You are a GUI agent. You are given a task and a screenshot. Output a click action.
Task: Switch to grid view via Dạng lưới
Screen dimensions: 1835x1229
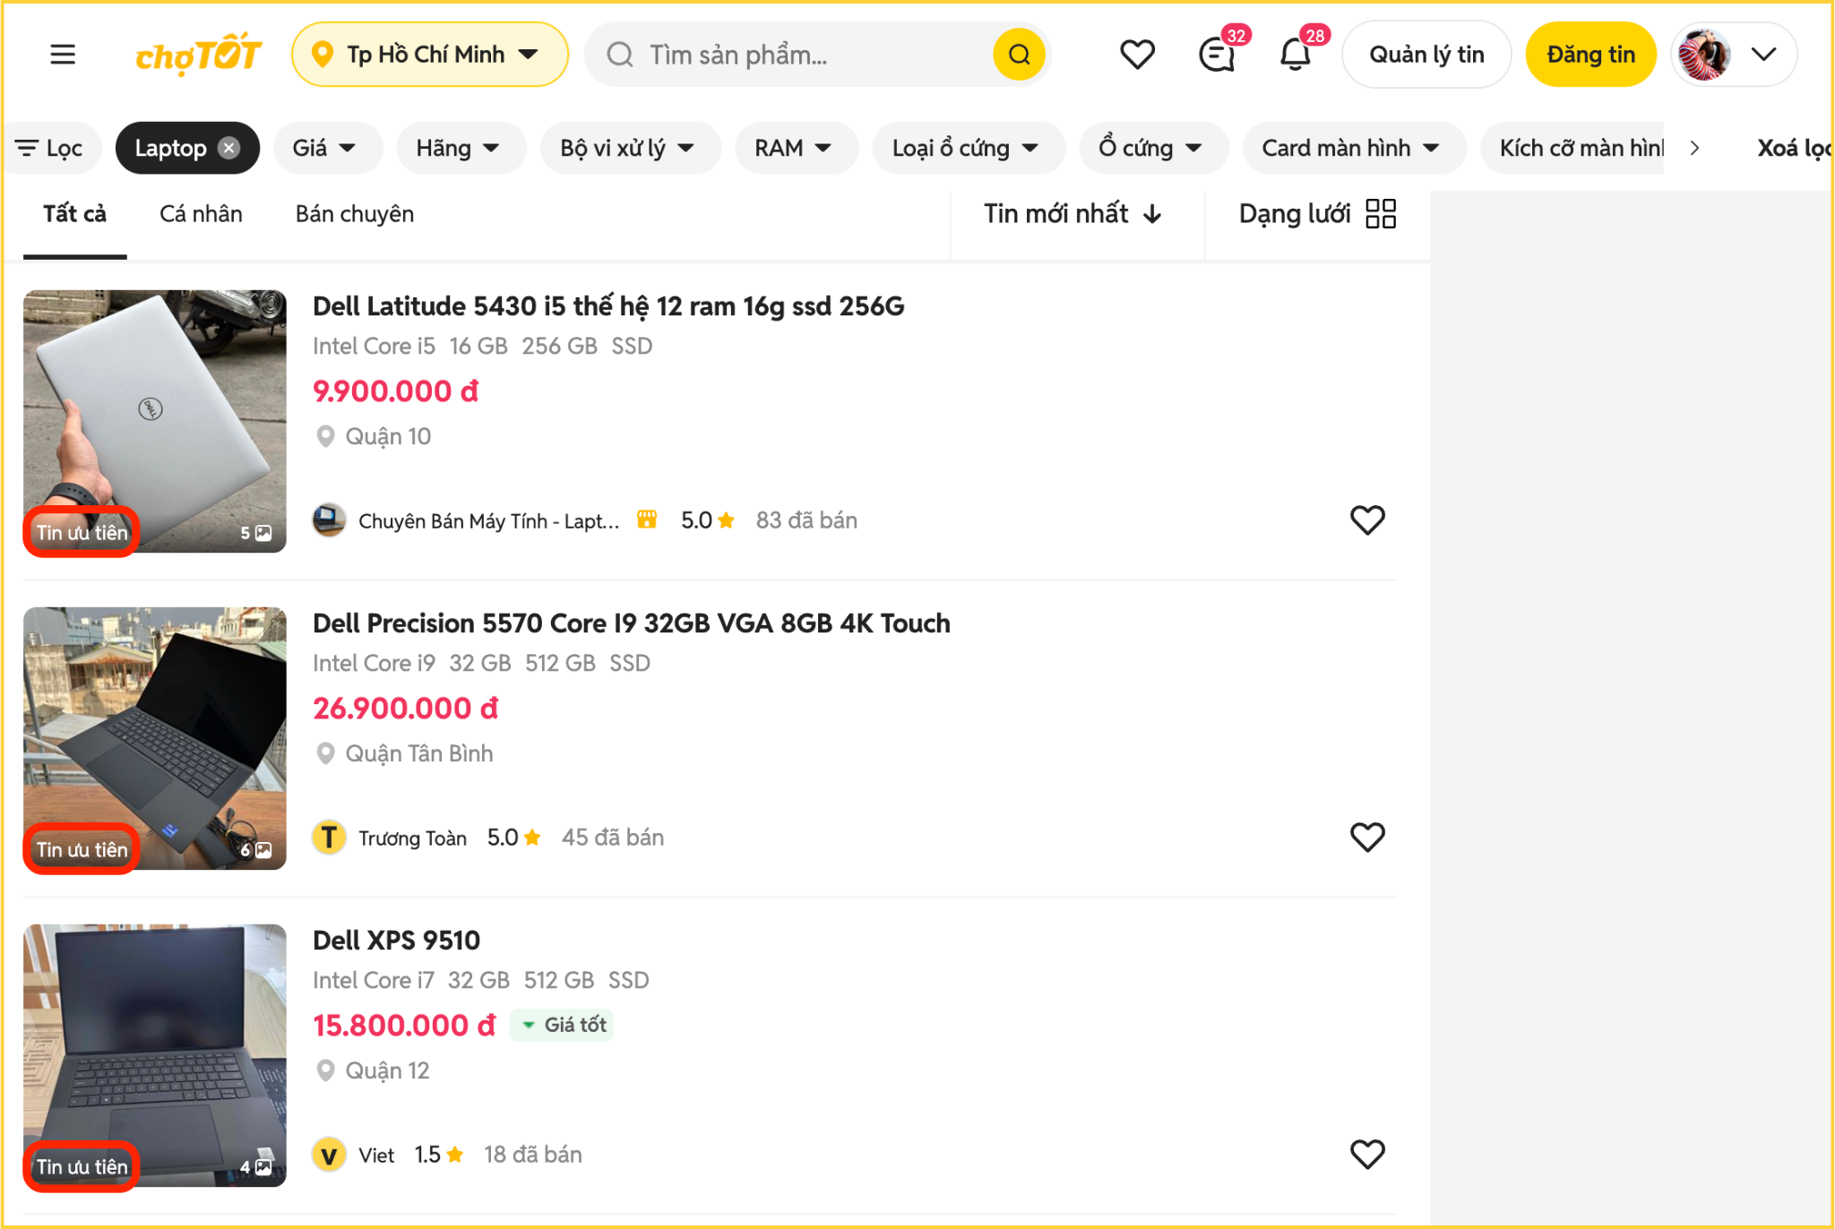(x=1316, y=214)
